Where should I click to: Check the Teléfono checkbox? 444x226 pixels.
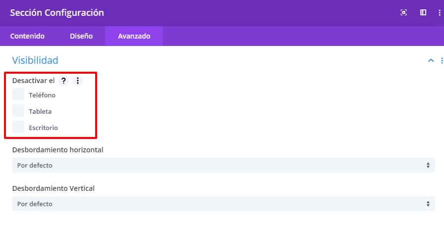pyautogui.click(x=18, y=94)
